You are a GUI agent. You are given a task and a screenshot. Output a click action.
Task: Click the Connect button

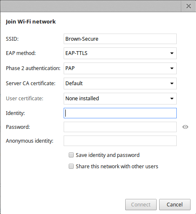(x=141, y=204)
